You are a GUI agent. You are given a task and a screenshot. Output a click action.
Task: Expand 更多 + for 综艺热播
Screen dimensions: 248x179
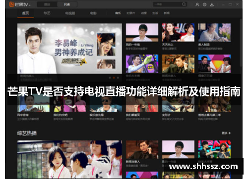pos(226,133)
